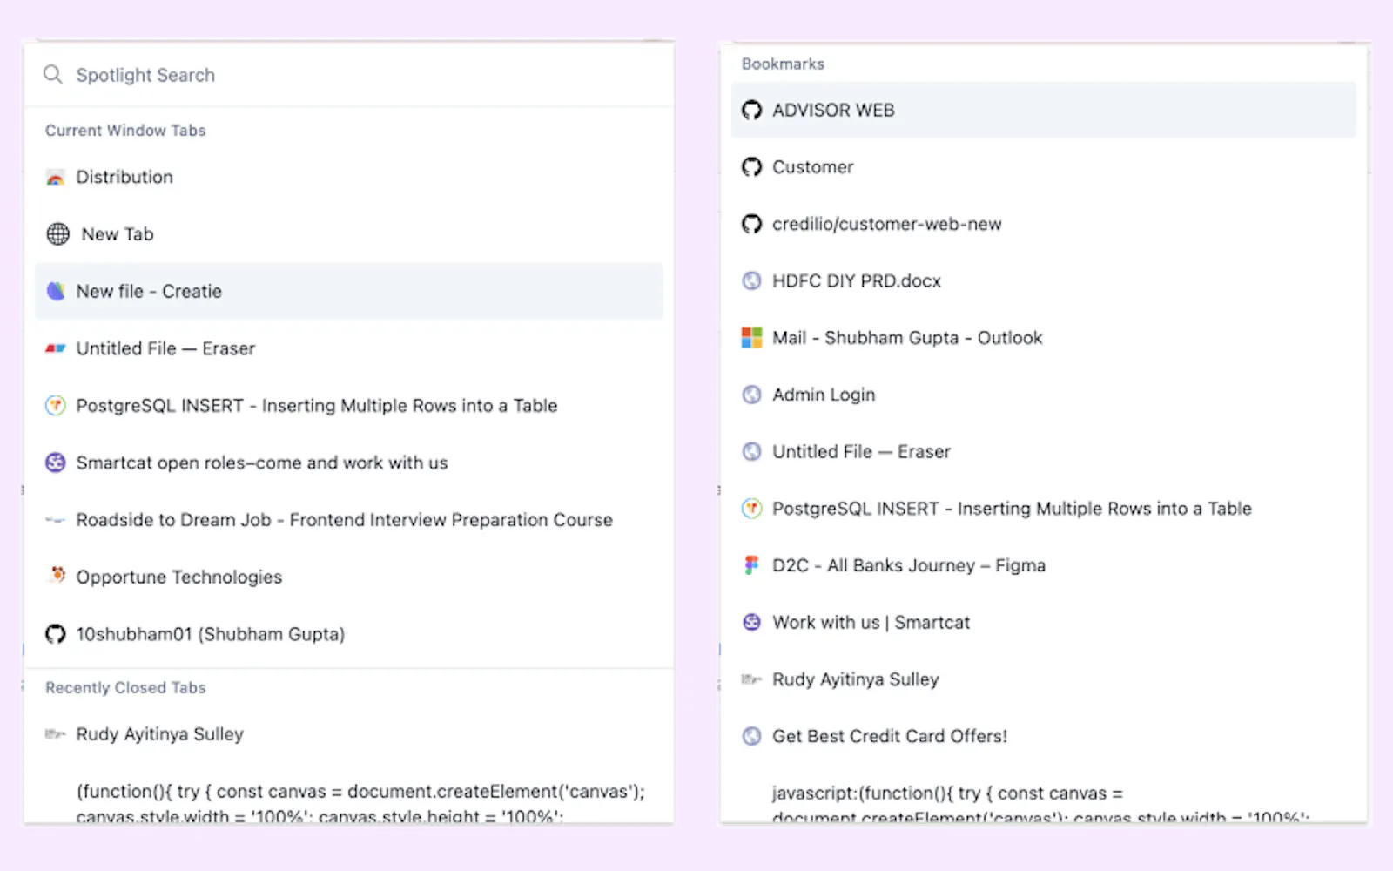Click the Figma logo beside D2C bookmark
This screenshot has width=1393, height=871.
click(751, 565)
